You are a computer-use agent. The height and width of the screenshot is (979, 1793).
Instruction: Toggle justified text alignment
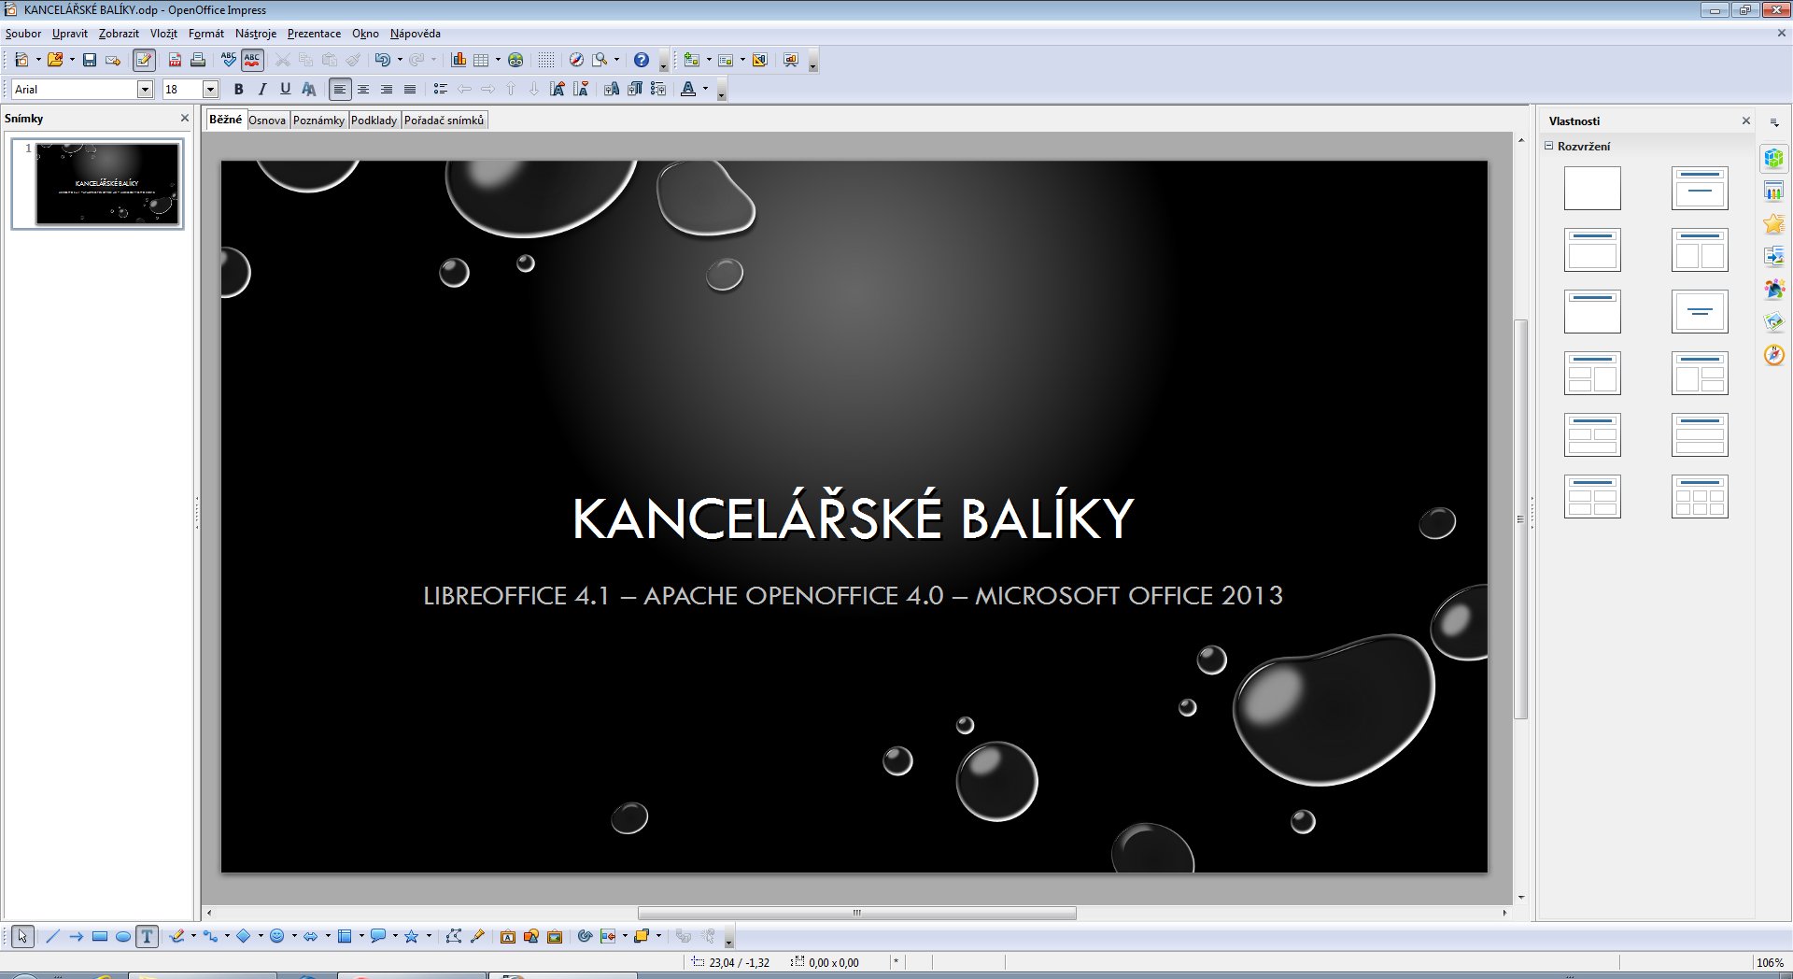pyautogui.click(x=410, y=89)
